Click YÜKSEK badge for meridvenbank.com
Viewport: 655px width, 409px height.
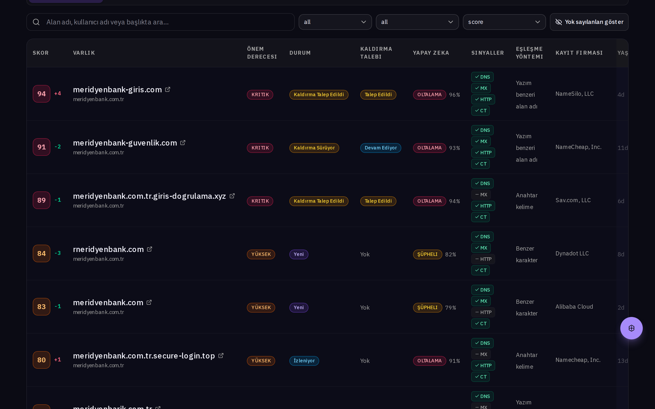[261, 308]
